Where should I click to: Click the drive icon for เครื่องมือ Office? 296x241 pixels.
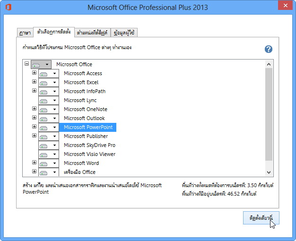[x=44, y=173]
